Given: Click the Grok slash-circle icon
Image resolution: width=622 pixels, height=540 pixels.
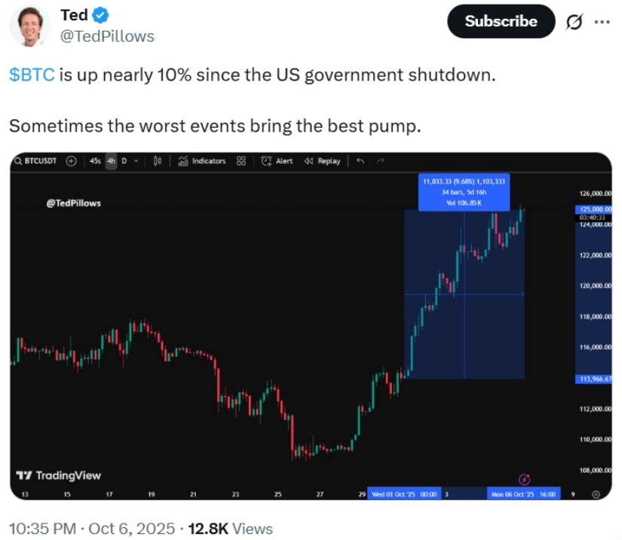Looking at the screenshot, I should pyautogui.click(x=572, y=23).
